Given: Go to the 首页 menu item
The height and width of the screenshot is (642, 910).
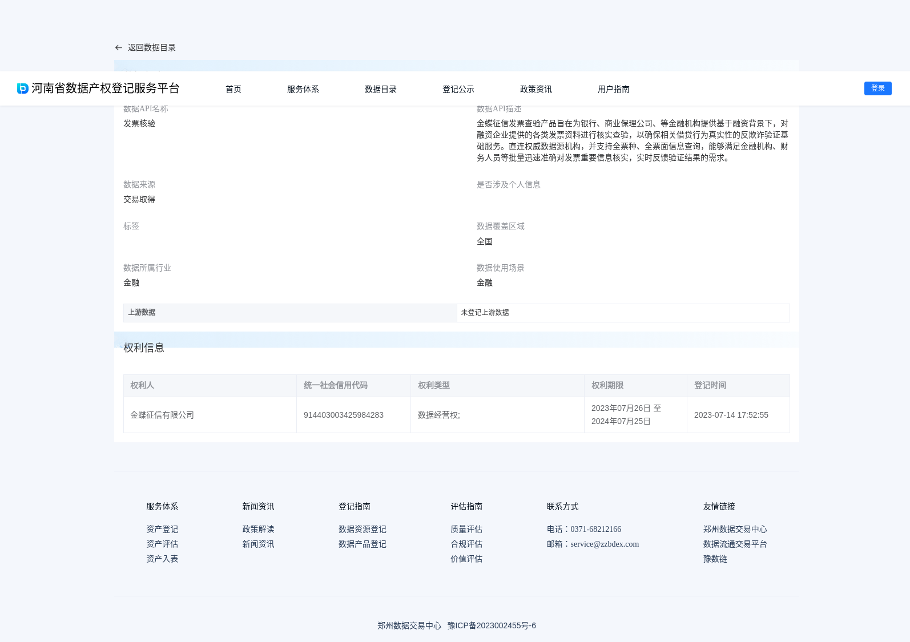Looking at the screenshot, I should point(233,89).
